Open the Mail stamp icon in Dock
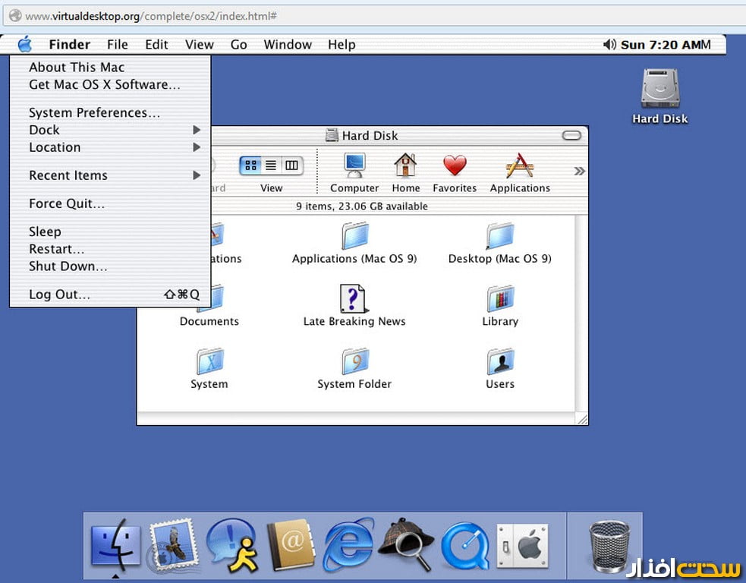 (173, 545)
